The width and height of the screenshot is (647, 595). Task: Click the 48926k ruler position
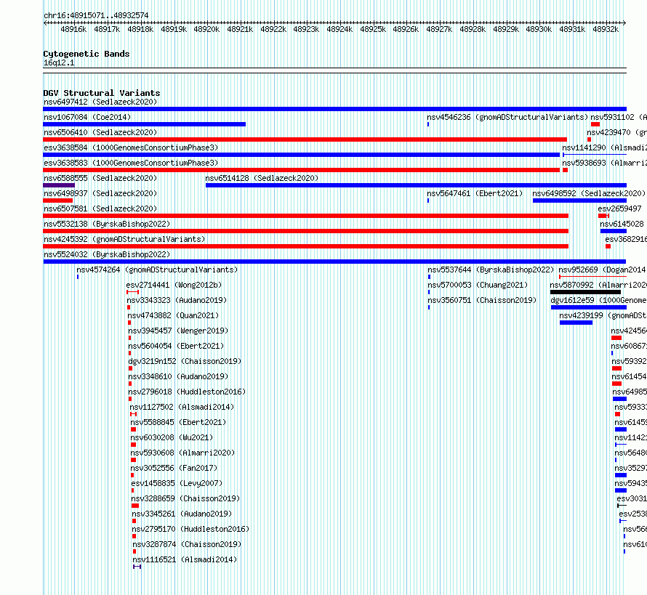[x=406, y=29]
